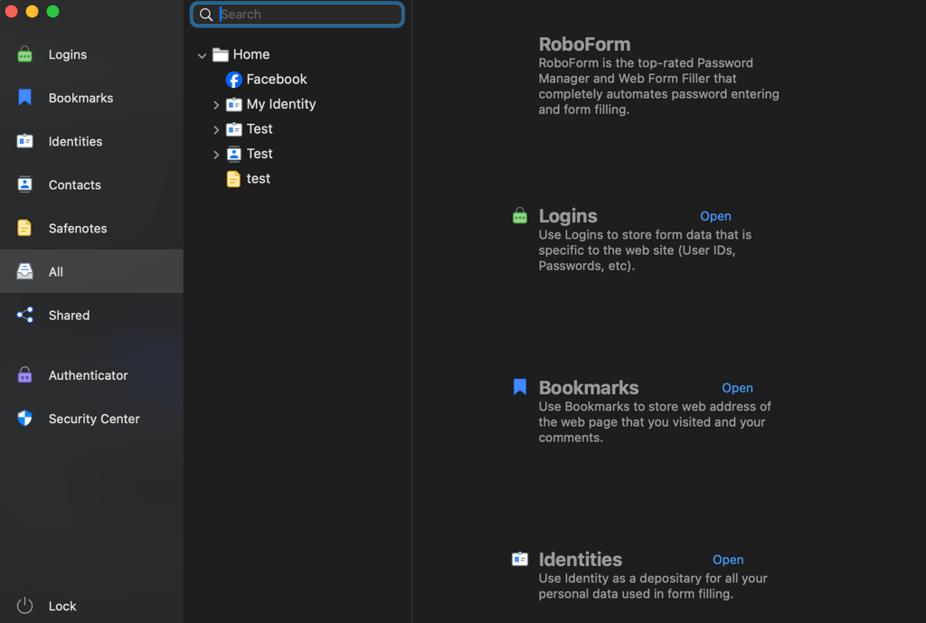Viewport: 926px width, 623px height.
Task: Click Open link next to Bookmarks
Action: 738,388
